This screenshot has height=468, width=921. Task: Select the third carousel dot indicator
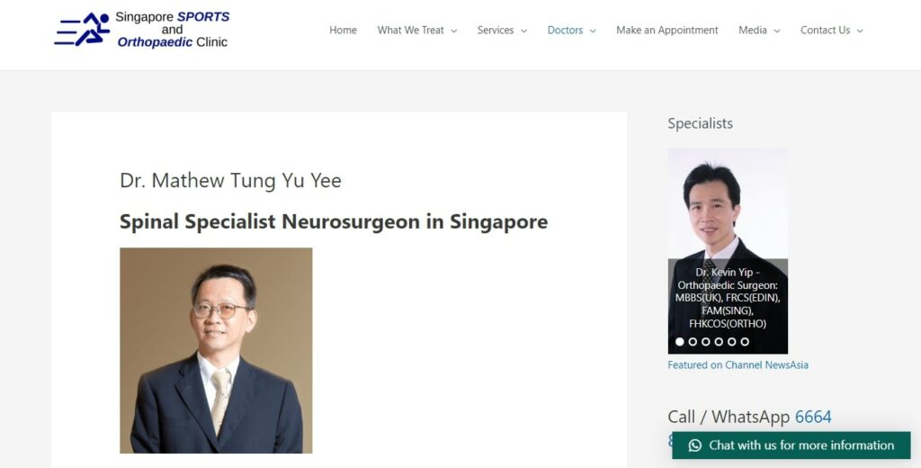(705, 342)
